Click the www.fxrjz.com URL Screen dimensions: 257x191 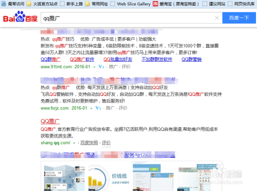click(54, 108)
